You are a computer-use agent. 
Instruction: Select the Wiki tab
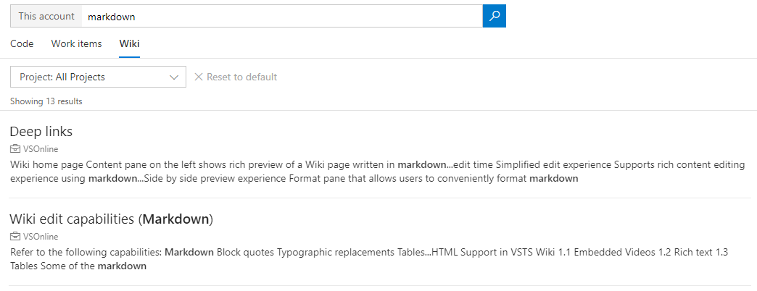click(x=129, y=44)
